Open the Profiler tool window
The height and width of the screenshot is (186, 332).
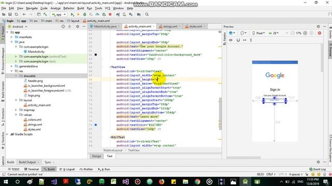[x=86, y=169]
